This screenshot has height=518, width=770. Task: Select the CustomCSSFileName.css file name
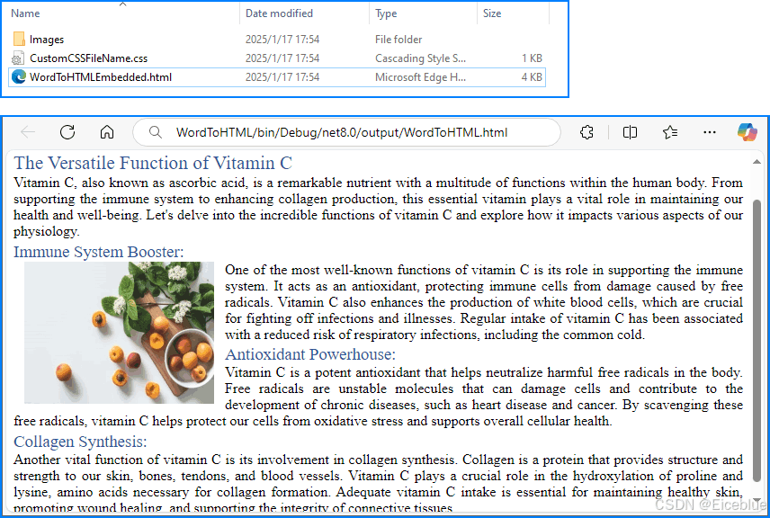(x=88, y=58)
